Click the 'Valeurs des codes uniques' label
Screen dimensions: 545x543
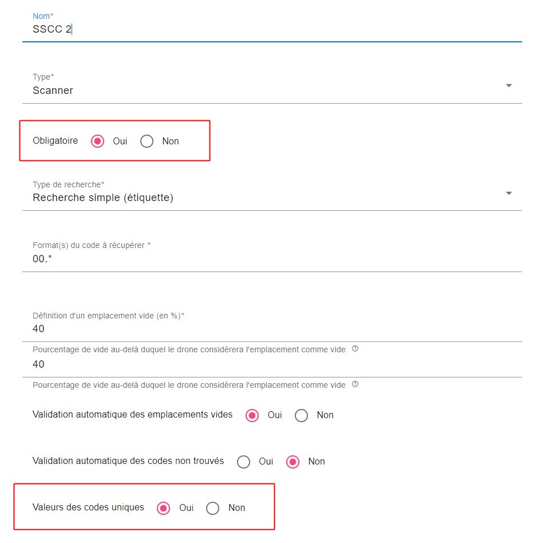(x=89, y=507)
